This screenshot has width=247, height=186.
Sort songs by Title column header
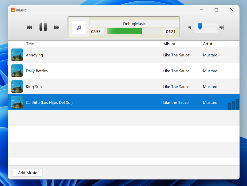point(93,44)
